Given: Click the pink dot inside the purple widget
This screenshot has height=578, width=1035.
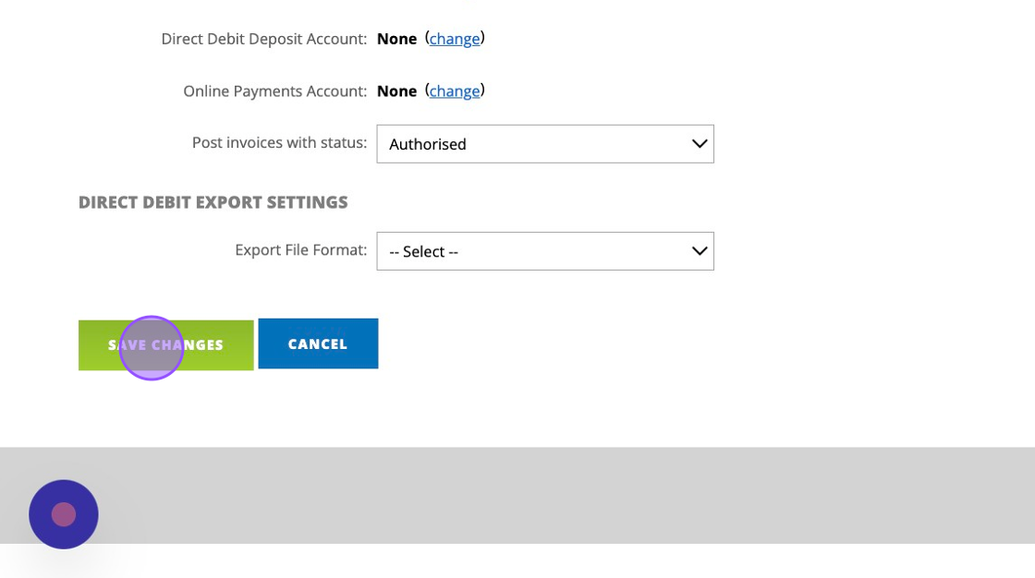Looking at the screenshot, I should [64, 514].
